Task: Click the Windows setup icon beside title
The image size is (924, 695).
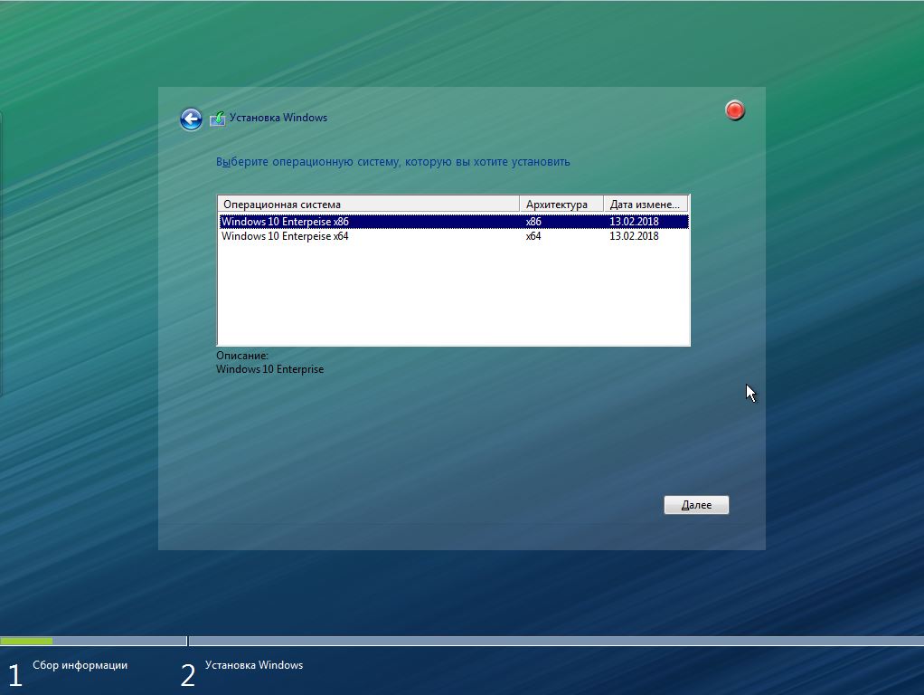Action: 218,118
